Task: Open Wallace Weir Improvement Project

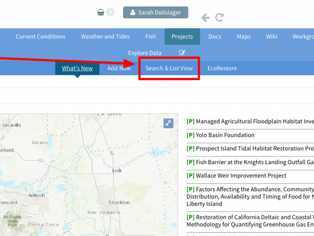Action: [x=236, y=176]
